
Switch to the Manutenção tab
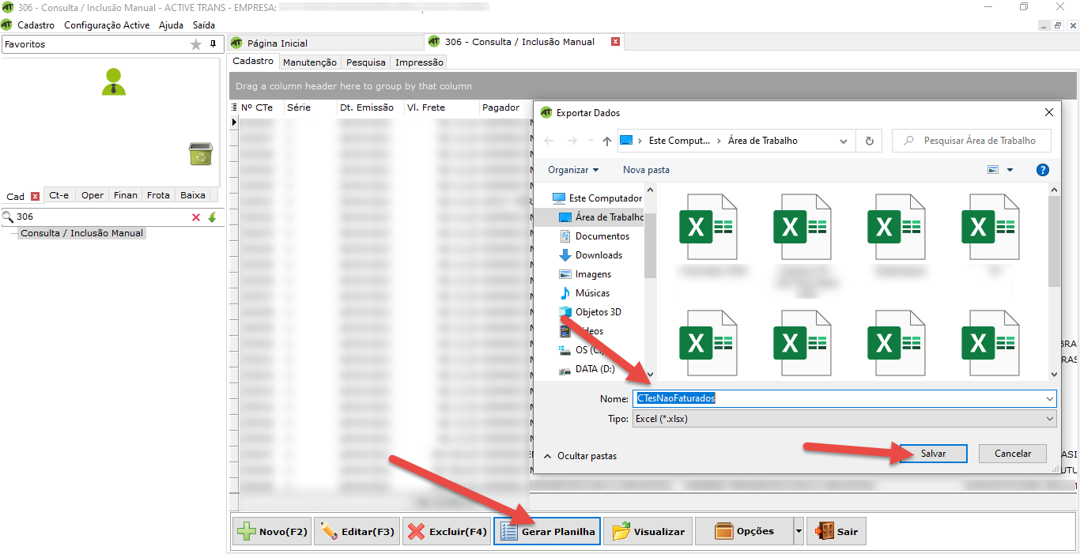[309, 62]
